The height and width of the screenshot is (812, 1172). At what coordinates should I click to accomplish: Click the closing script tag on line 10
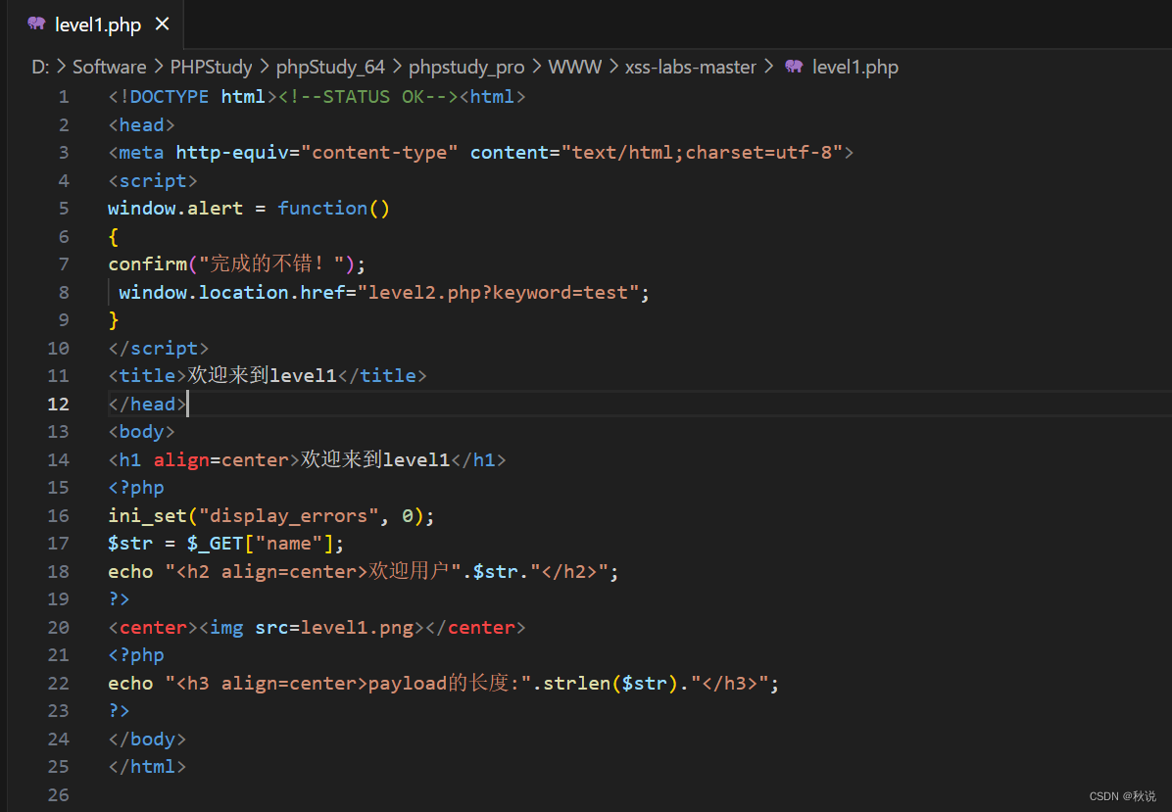[159, 348]
